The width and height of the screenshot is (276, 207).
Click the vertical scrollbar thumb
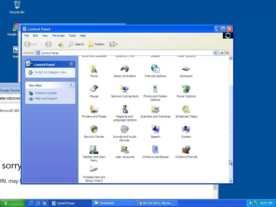click(x=231, y=132)
